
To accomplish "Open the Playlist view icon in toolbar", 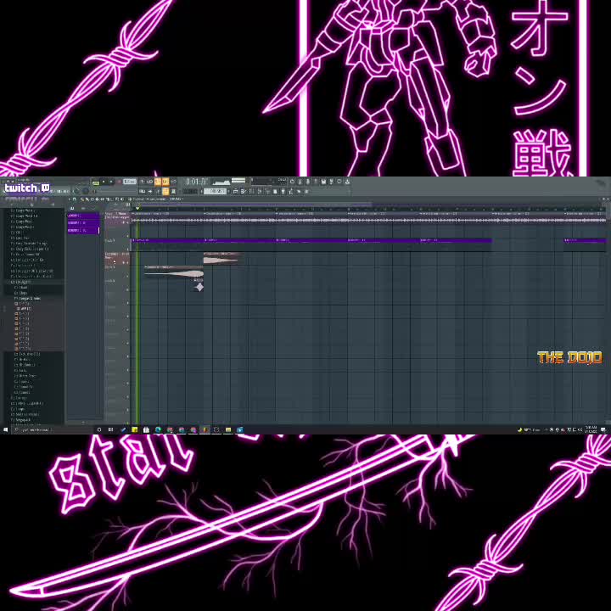I will 235,191.
